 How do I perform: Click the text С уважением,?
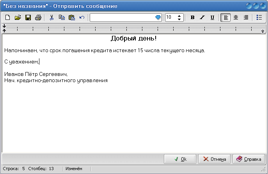tap(21, 62)
